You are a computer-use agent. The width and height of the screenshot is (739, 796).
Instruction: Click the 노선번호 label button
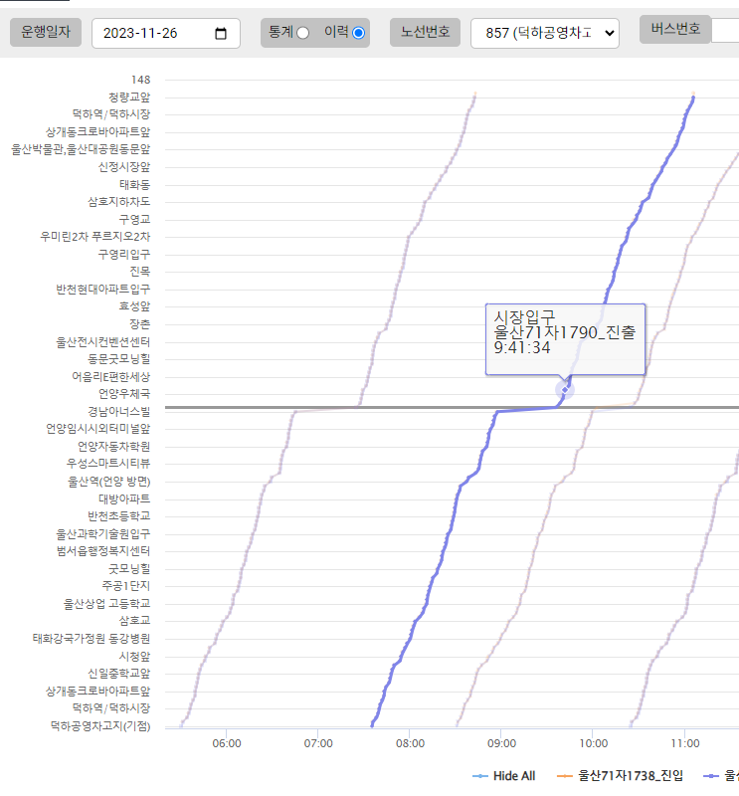click(x=425, y=32)
